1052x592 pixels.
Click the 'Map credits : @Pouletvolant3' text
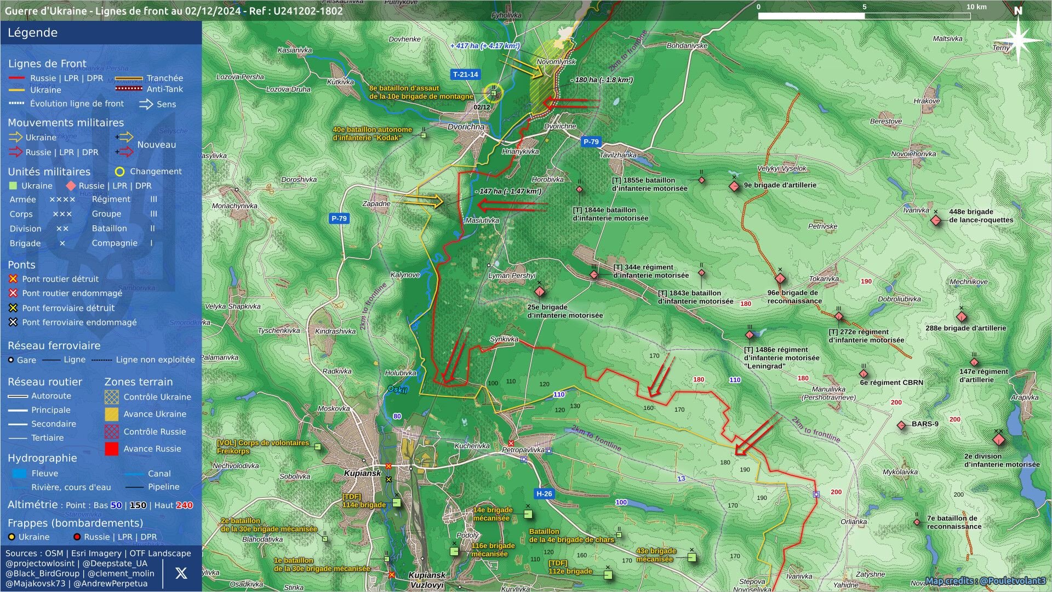click(x=986, y=581)
